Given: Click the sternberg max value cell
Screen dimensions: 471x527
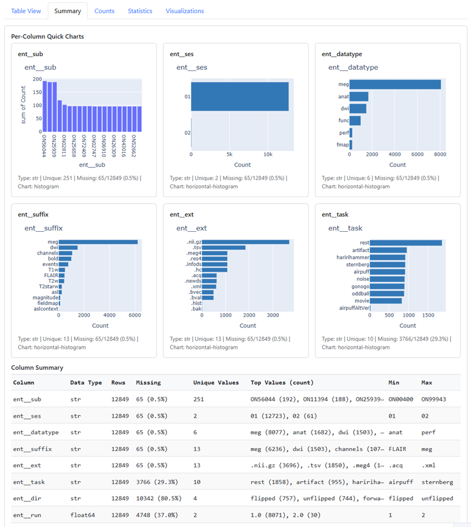Looking at the screenshot, I should [437, 482].
